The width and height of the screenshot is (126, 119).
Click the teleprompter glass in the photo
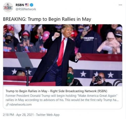[x=24, y=60]
